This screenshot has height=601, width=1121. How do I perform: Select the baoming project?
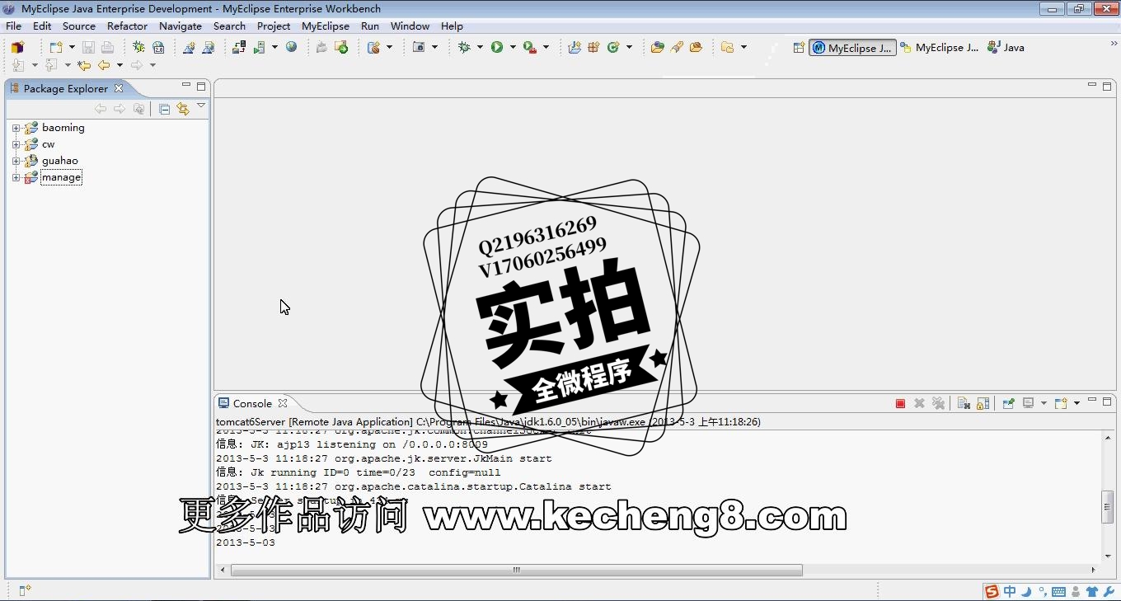[x=63, y=128]
